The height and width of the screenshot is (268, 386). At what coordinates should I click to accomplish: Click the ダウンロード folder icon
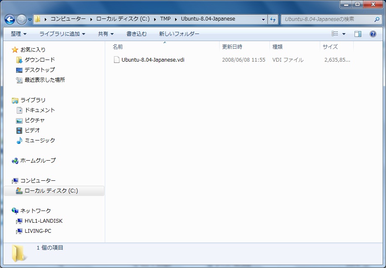(19, 60)
